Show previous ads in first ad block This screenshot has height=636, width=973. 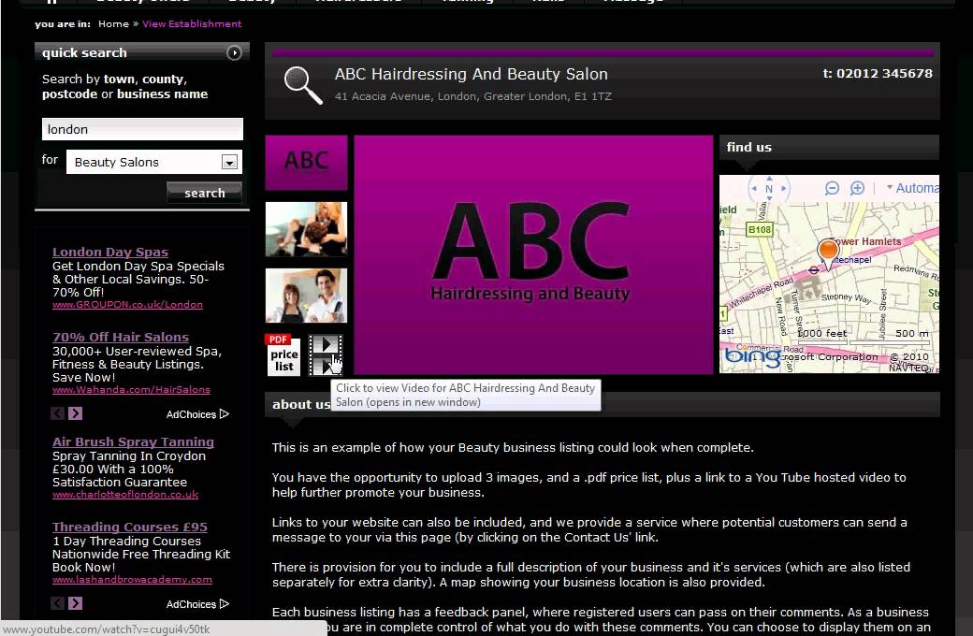(x=58, y=413)
